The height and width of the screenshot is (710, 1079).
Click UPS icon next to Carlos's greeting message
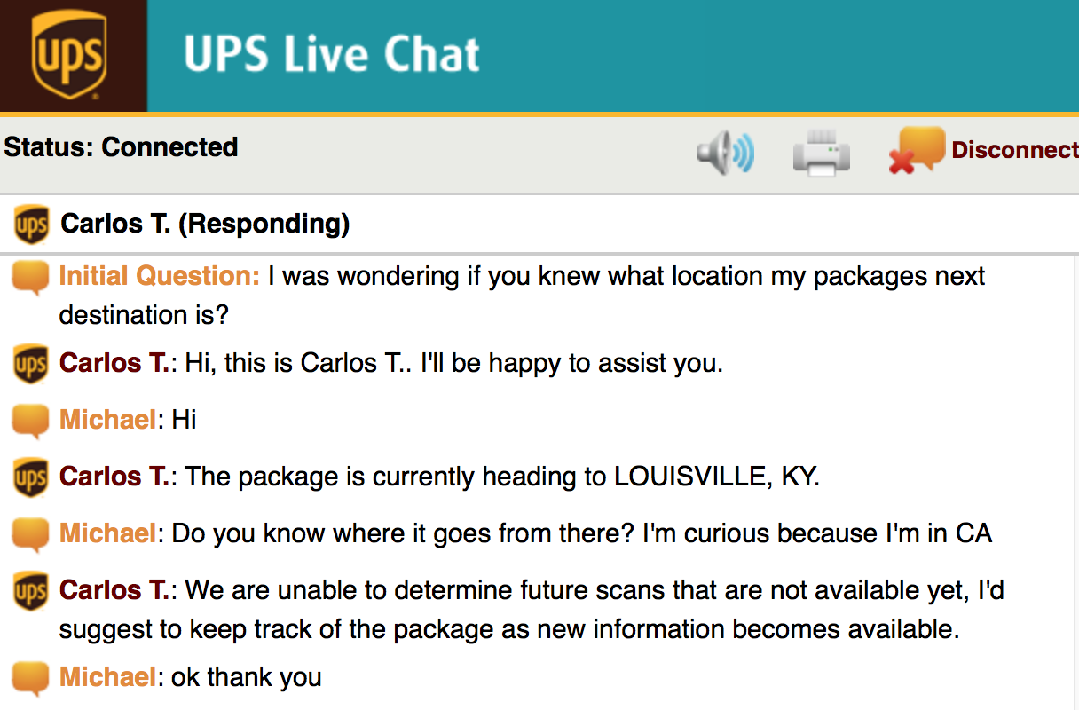click(x=32, y=364)
